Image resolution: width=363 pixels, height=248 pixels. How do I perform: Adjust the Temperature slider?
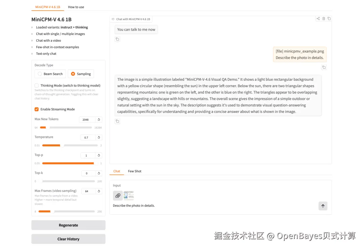pos(70,145)
